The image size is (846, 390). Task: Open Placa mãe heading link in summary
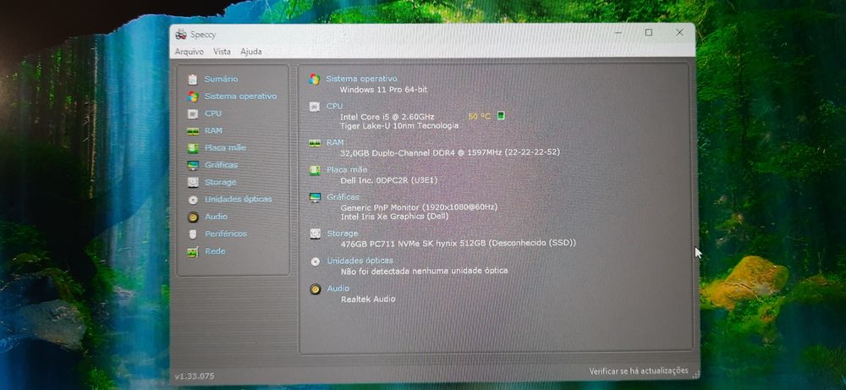[347, 170]
